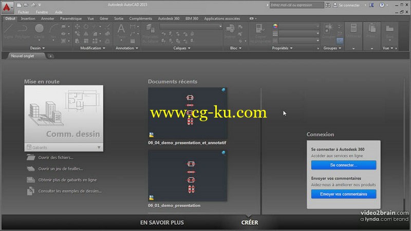Click the blue Se connecter... button
411x231 pixels.
click(x=344, y=165)
